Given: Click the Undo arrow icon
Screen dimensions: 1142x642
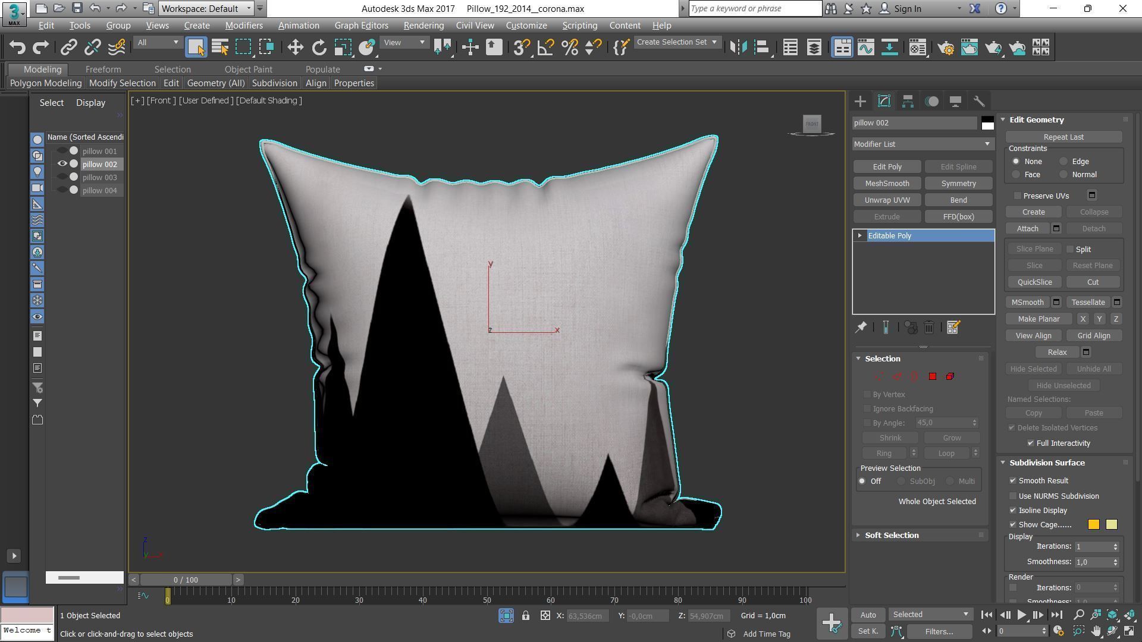Looking at the screenshot, I should pyautogui.click(x=17, y=48).
